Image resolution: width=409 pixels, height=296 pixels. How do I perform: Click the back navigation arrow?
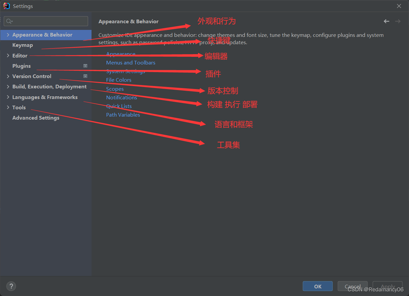click(x=386, y=21)
